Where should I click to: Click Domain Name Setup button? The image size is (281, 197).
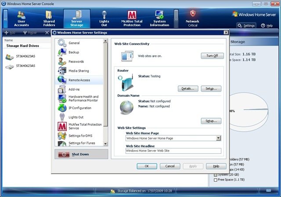pos(211,121)
